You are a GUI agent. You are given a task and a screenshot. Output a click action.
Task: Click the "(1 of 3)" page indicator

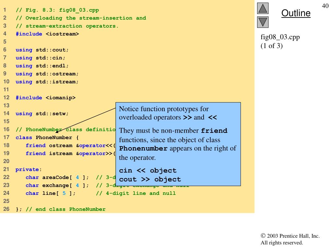click(272, 46)
